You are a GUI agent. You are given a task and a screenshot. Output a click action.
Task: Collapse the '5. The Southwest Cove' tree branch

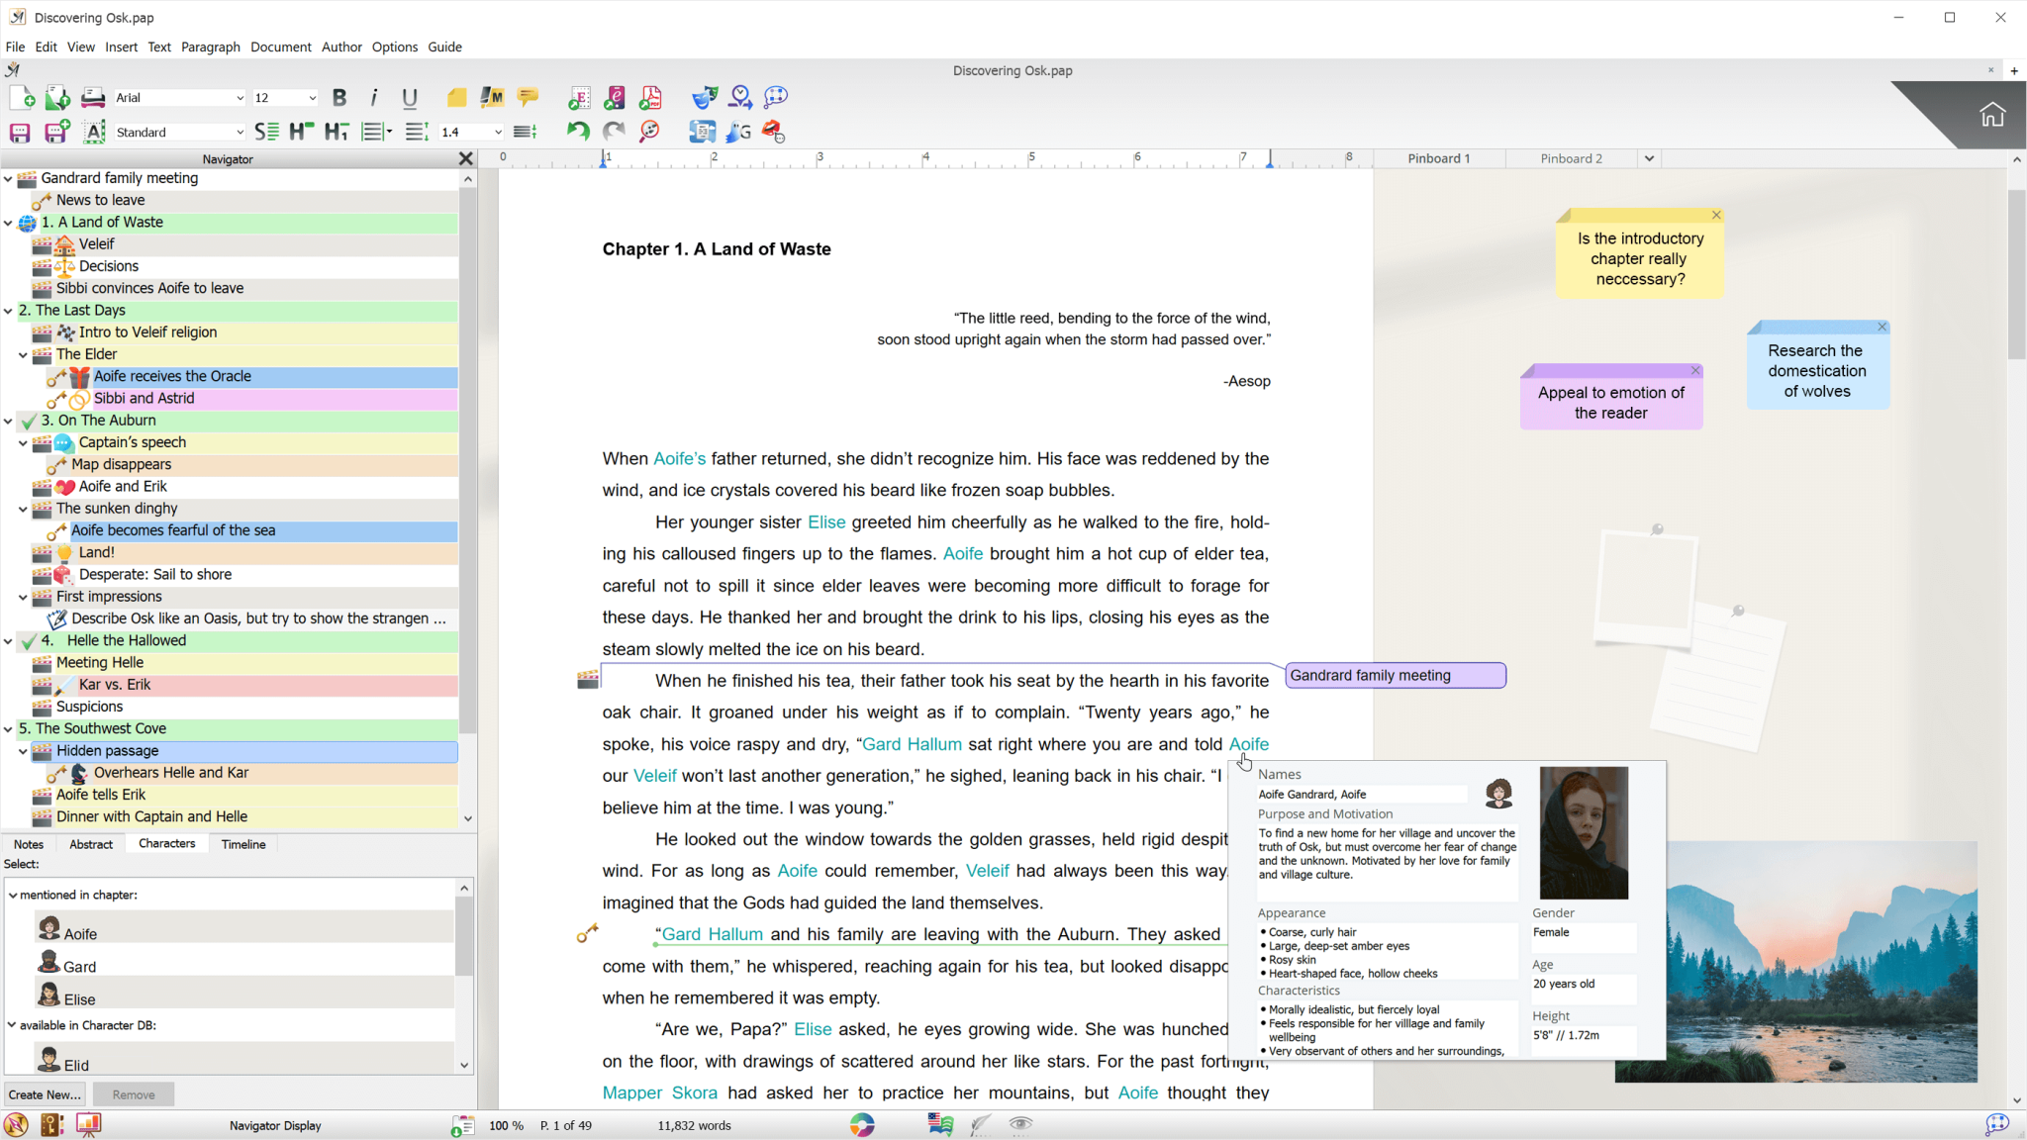point(9,729)
